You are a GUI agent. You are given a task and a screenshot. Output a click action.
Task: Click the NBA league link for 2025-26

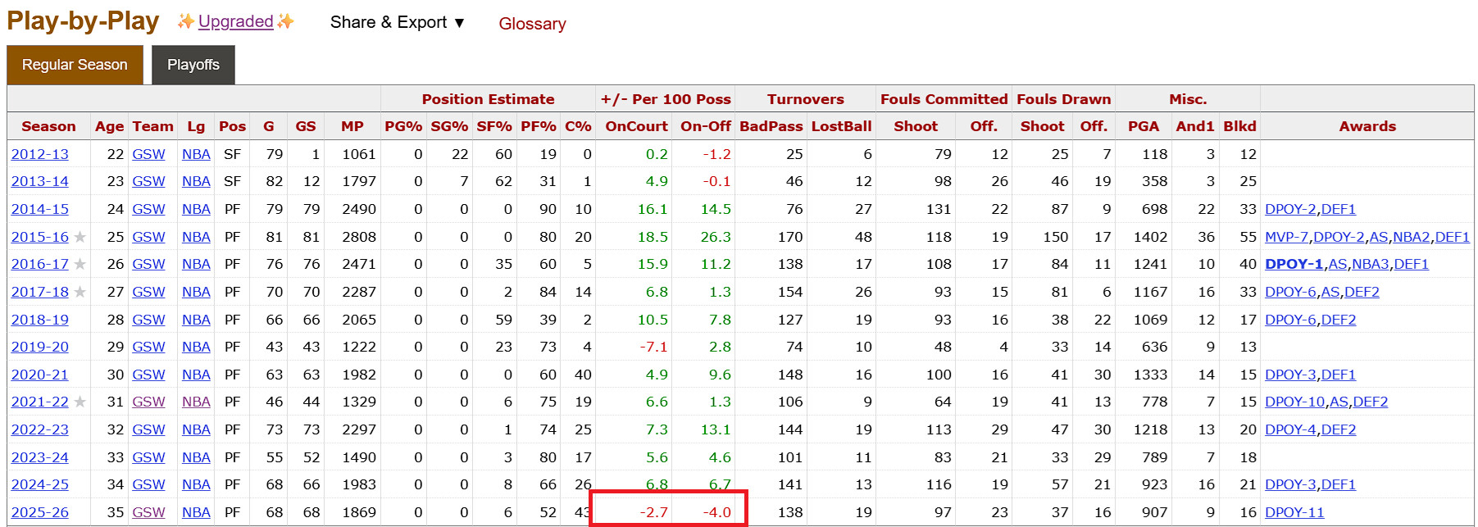[196, 512]
